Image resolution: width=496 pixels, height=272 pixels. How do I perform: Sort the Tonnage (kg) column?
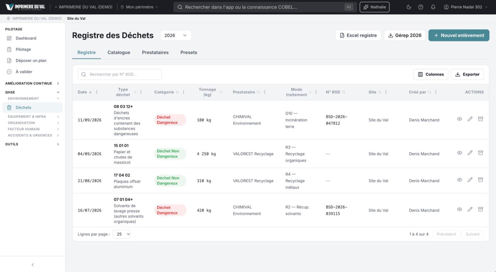pyautogui.click(x=221, y=92)
